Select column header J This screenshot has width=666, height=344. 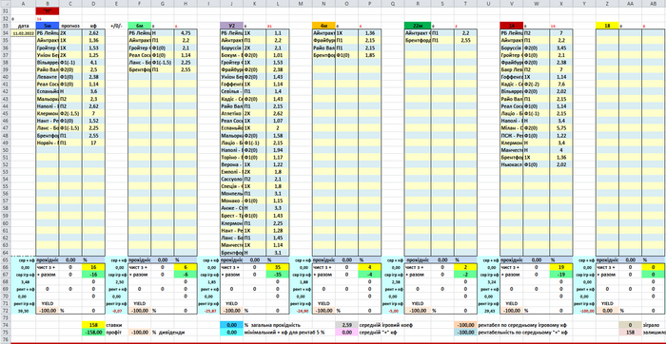(x=231, y=4)
